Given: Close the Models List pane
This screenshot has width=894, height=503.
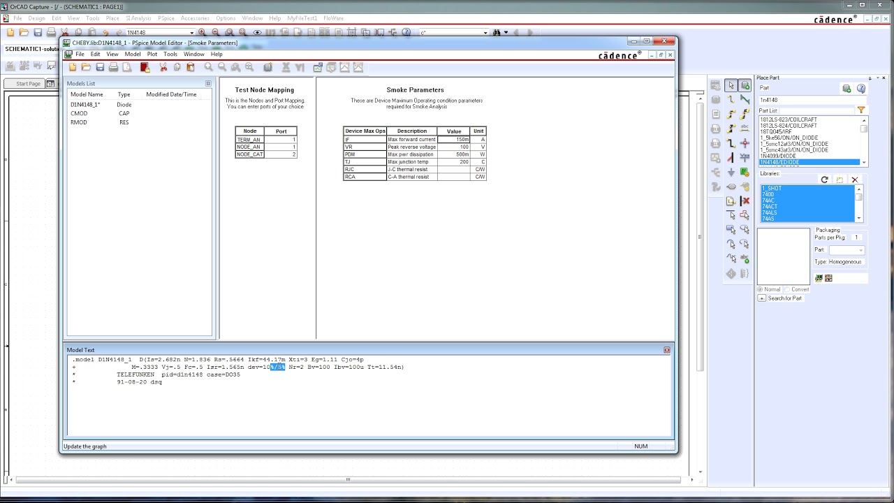Looking at the screenshot, I should pyautogui.click(x=208, y=83).
